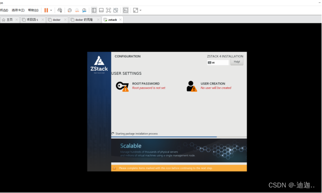Pause the virtual machine
The width and height of the screenshot is (322, 193).
click(x=46, y=10)
